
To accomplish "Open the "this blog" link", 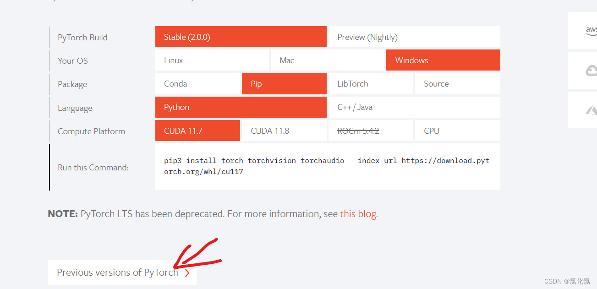I will [x=358, y=214].
